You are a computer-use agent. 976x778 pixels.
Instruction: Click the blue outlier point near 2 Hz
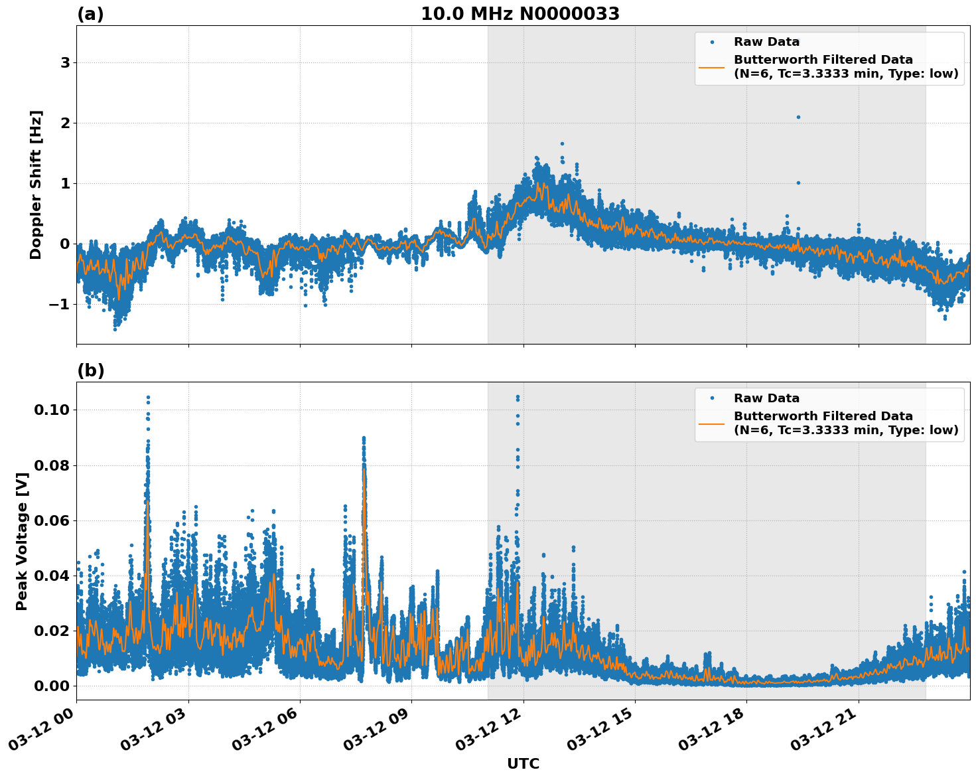(799, 117)
